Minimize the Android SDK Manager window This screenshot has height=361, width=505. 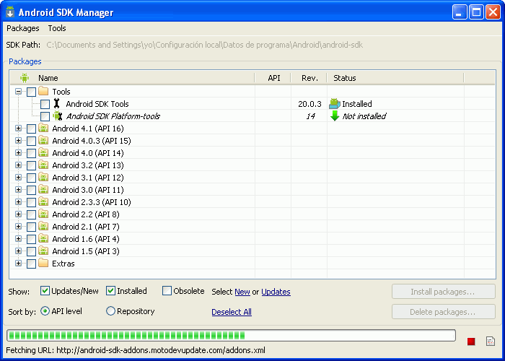click(x=460, y=12)
